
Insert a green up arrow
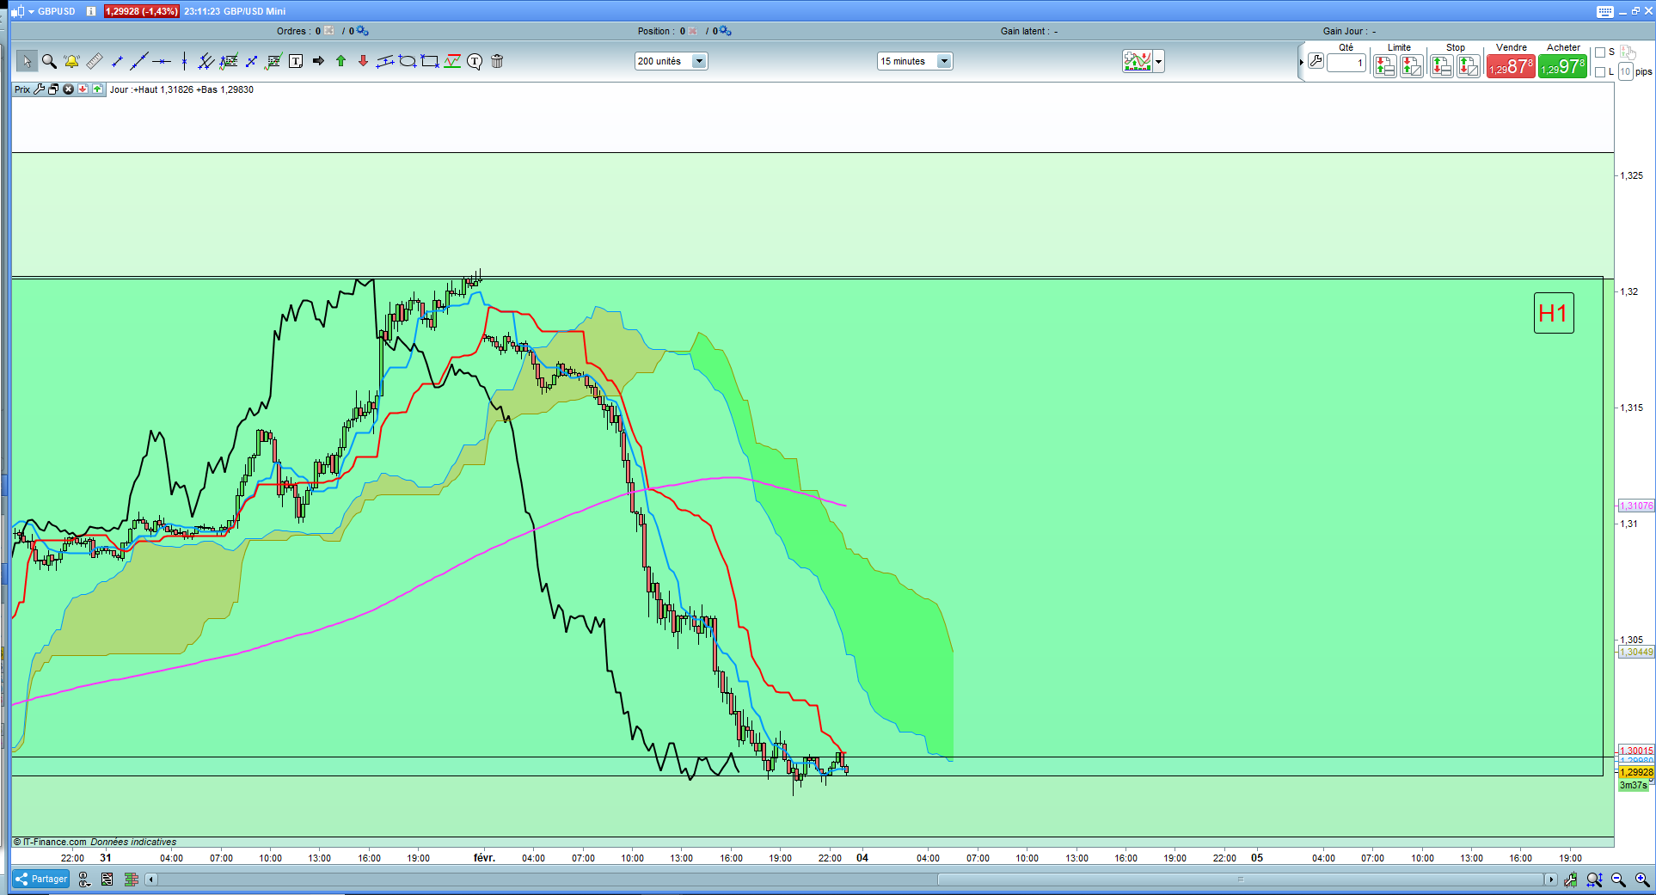(x=340, y=61)
